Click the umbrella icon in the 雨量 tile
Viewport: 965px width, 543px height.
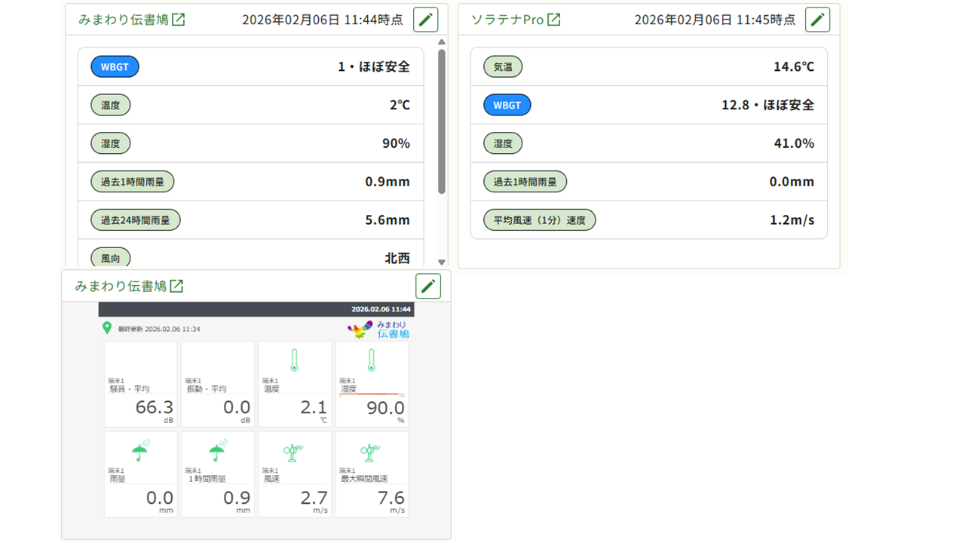click(x=140, y=451)
